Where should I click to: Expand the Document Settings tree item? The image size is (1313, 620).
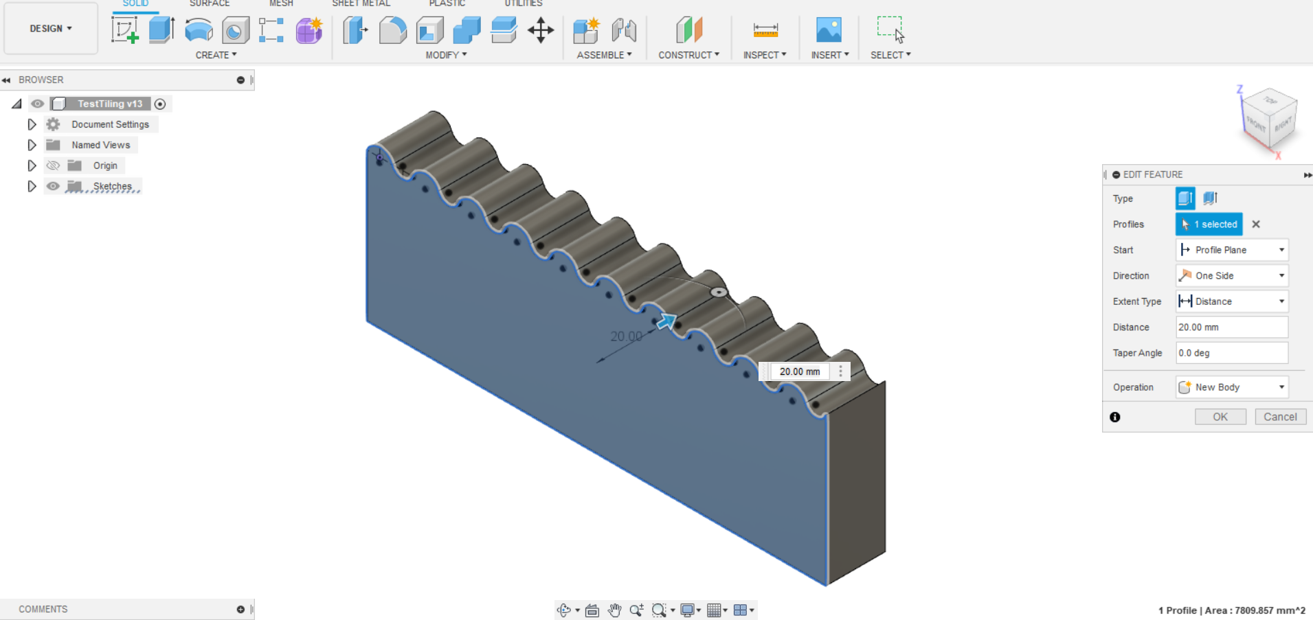(x=32, y=124)
